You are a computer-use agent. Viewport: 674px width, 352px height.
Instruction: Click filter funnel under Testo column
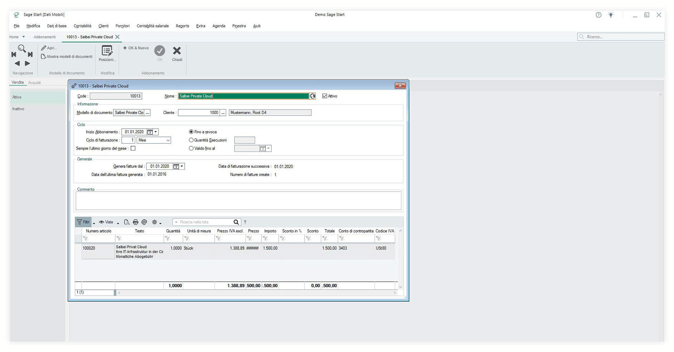(119, 238)
